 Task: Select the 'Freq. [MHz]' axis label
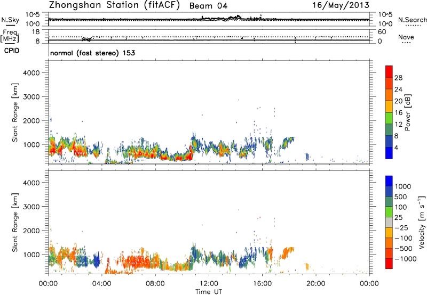(10, 36)
